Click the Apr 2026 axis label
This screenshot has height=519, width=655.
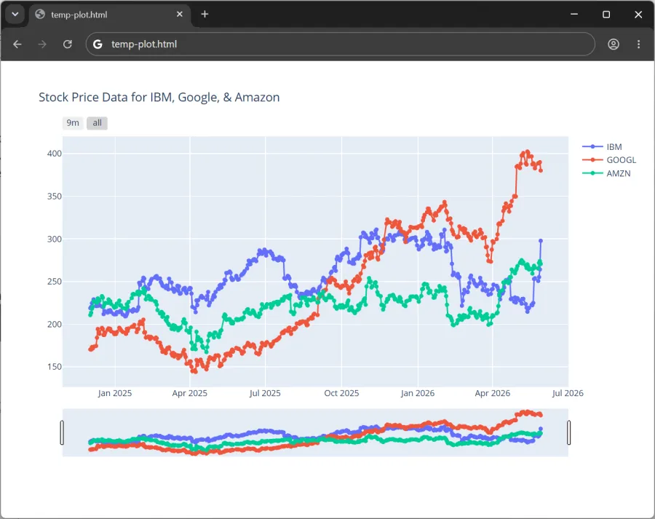(493, 393)
